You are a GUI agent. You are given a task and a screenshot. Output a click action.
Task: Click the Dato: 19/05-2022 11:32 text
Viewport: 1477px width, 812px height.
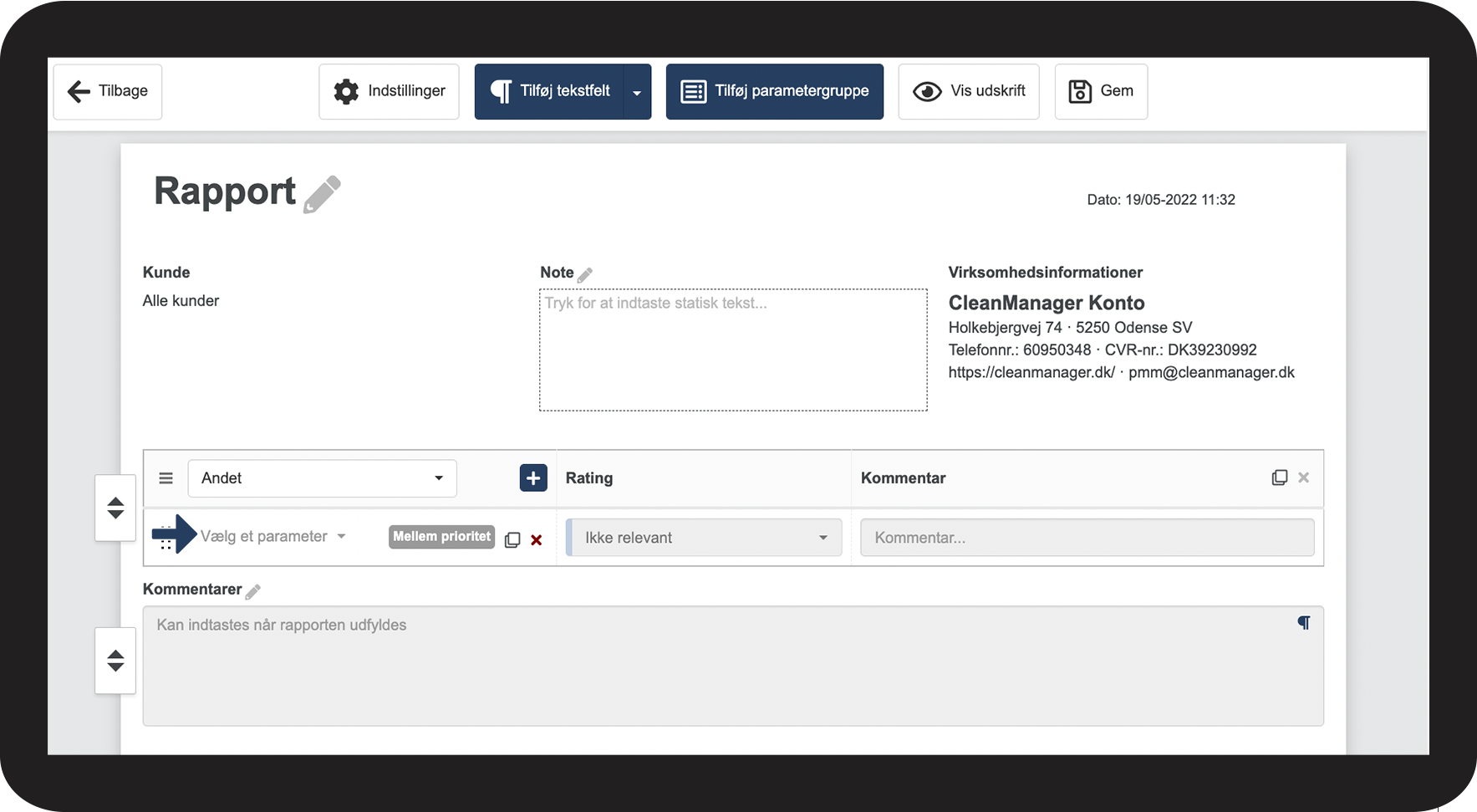(1161, 200)
